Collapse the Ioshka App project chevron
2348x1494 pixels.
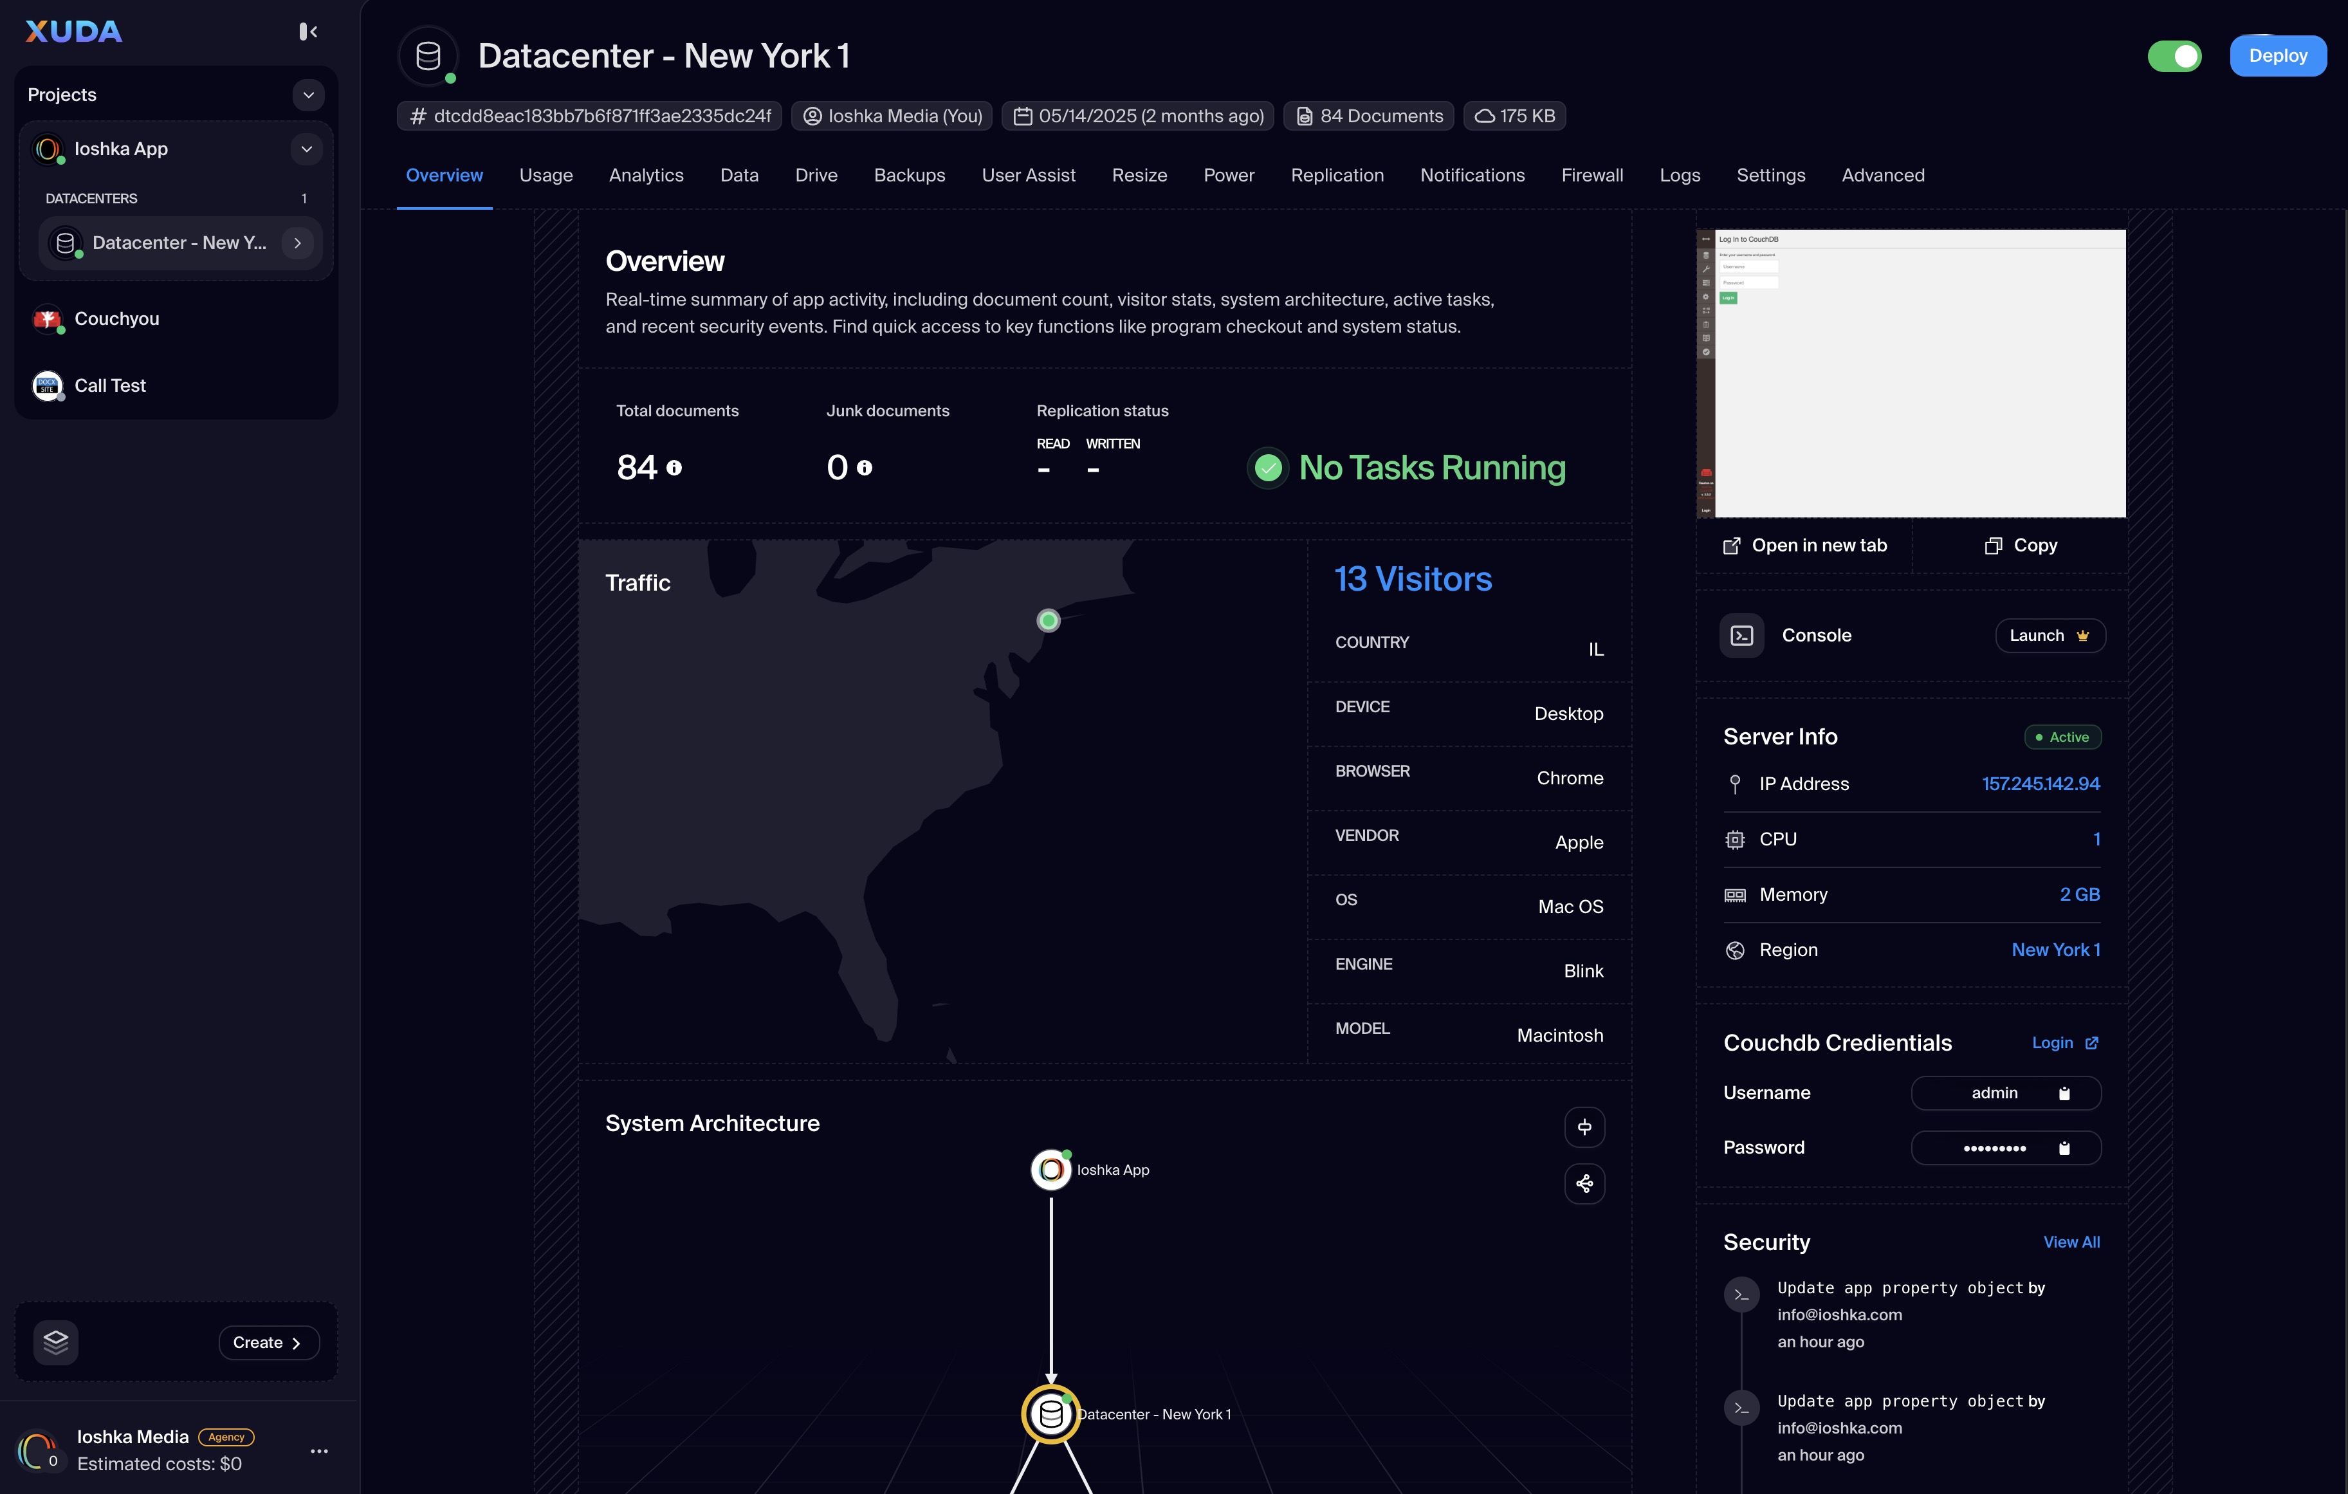pyautogui.click(x=306, y=149)
